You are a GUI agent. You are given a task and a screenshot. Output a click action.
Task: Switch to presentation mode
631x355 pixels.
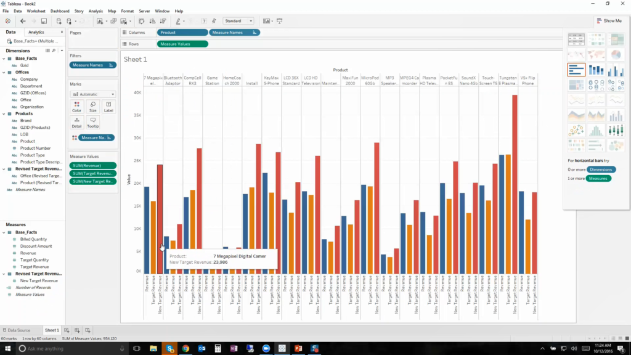click(279, 21)
